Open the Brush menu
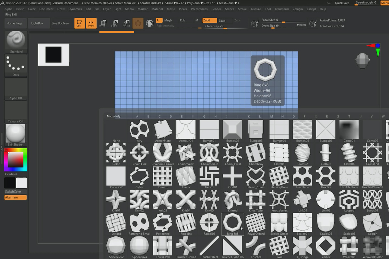Image resolution: width=389 pixels, height=259 pixels. [20, 9]
